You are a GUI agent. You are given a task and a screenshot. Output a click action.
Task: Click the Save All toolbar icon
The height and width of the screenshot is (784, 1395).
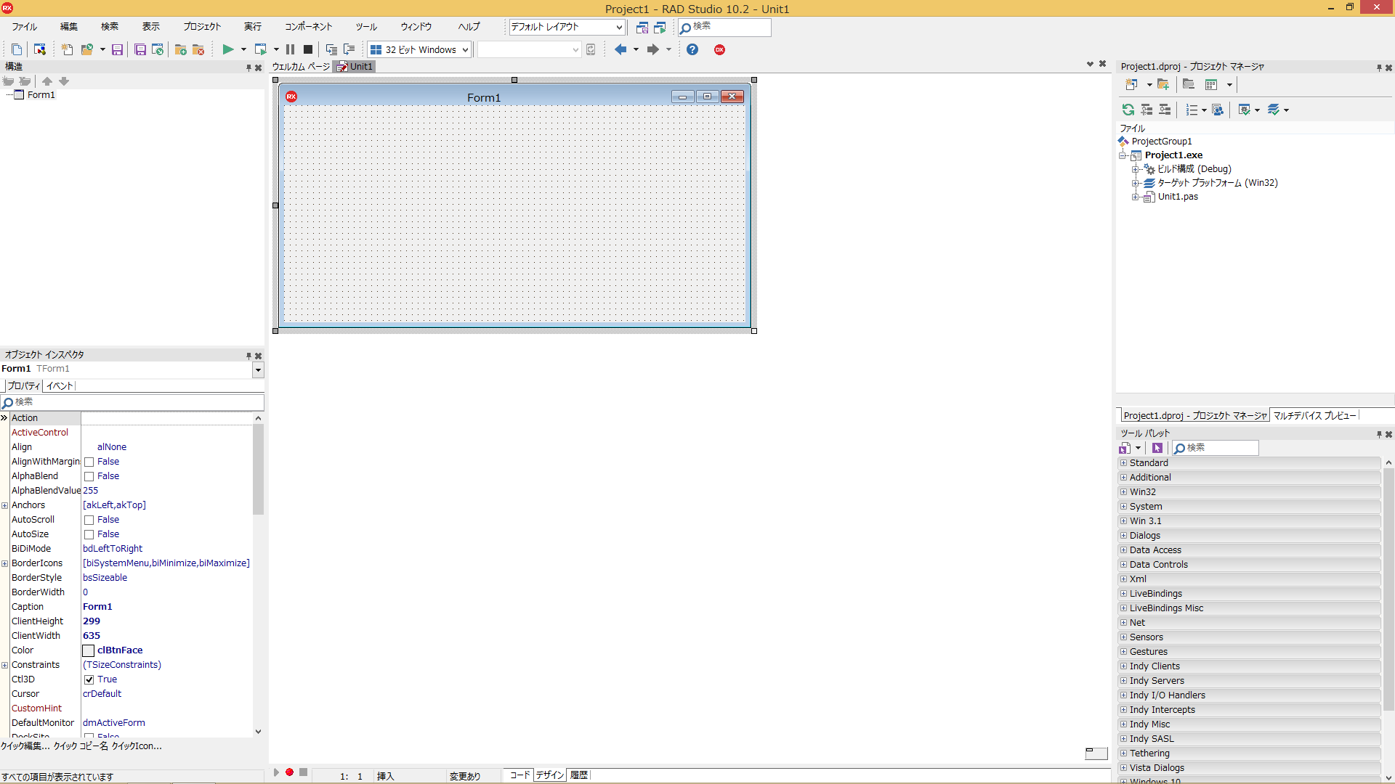(x=140, y=49)
